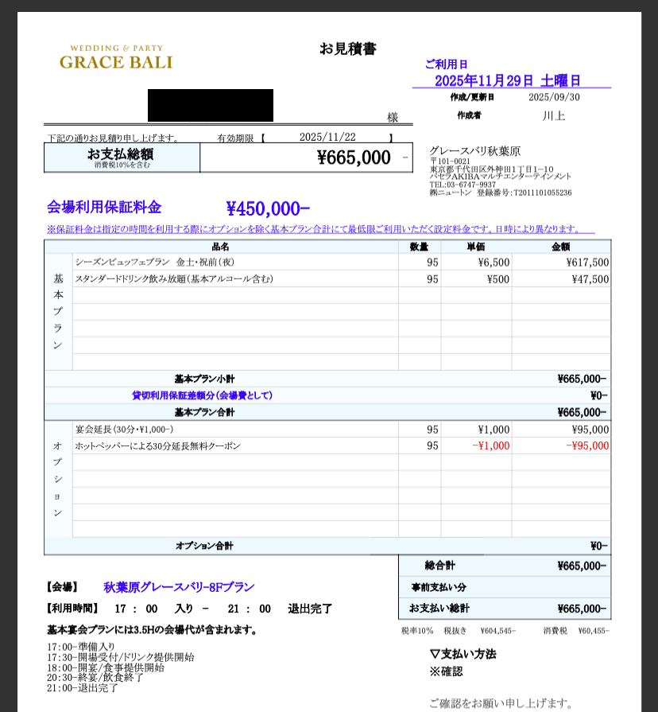The height and width of the screenshot is (712, 658).
Task: Click the blue 貸切利用保証差額分 label
Action: pos(202,395)
